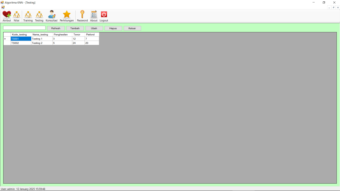The image size is (340, 191).
Task: Select the Testing 1 name cell
Action: pos(42,39)
